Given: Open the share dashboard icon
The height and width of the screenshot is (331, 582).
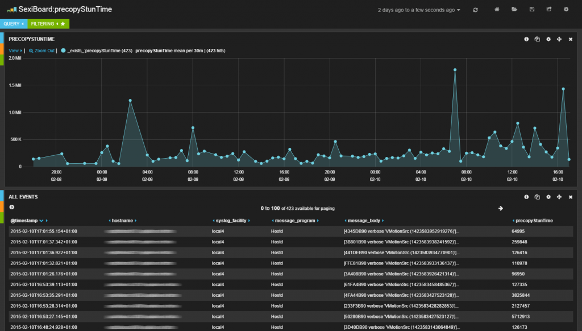Looking at the screenshot, I should (x=548, y=10).
